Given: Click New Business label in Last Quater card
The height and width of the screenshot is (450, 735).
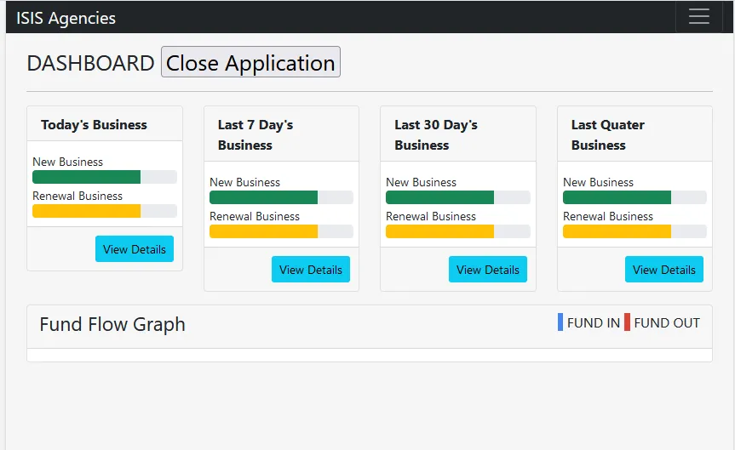Looking at the screenshot, I should (598, 183).
